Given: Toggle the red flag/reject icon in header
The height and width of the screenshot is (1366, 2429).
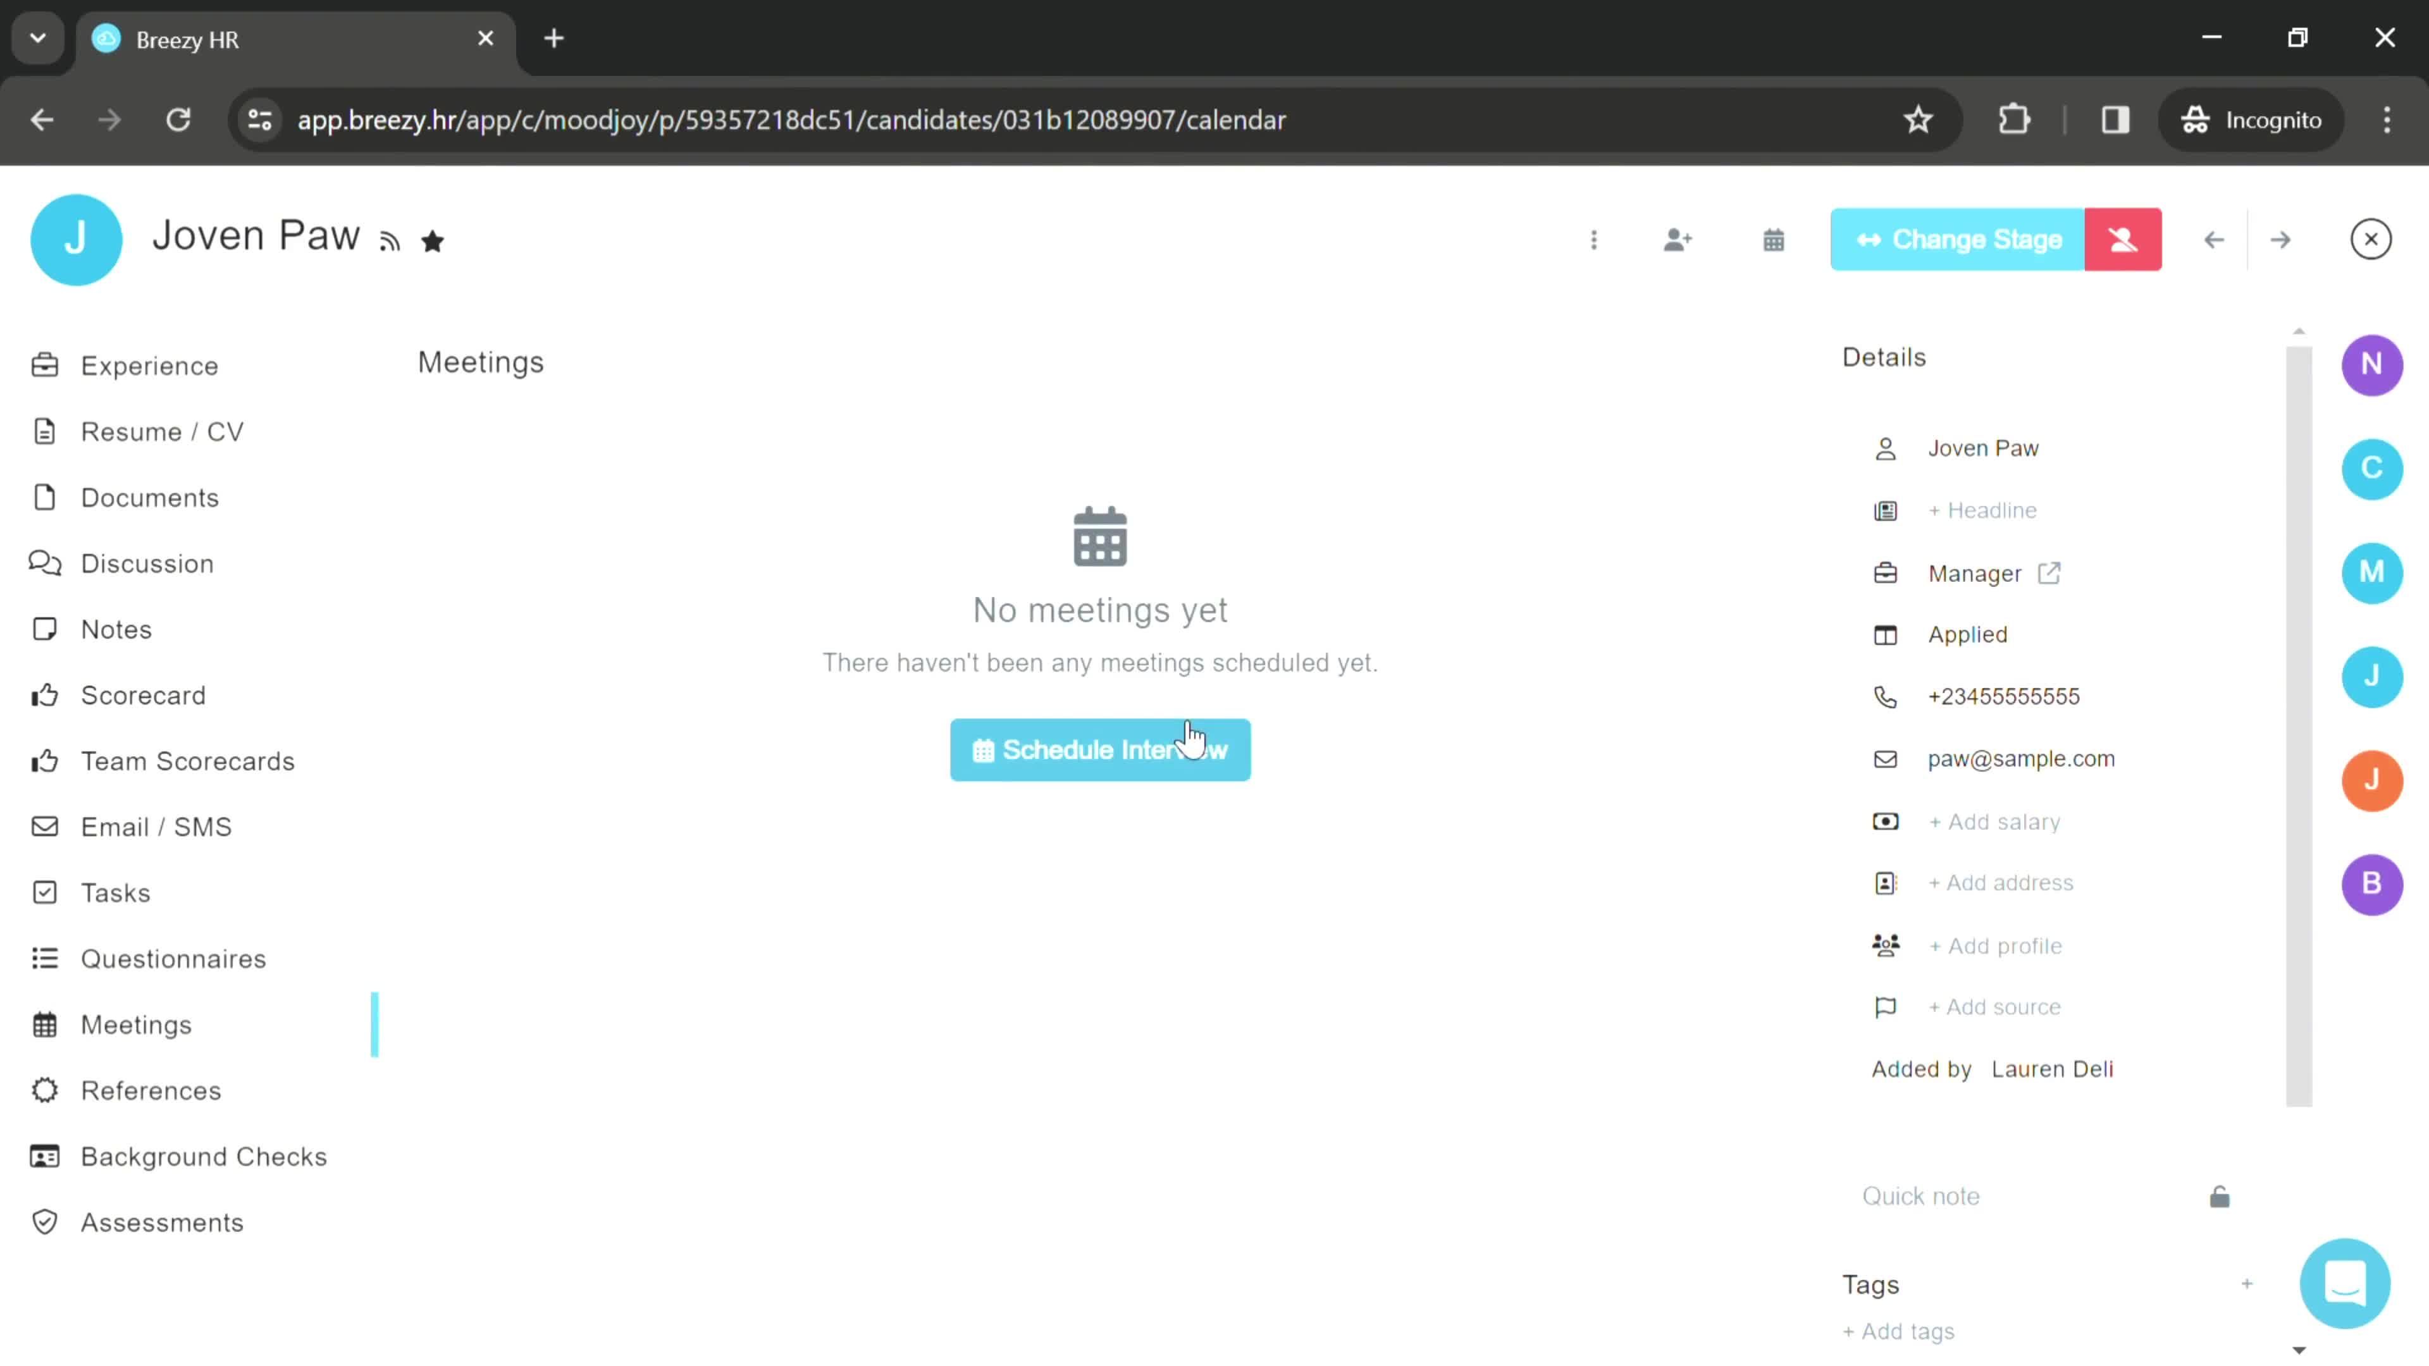Looking at the screenshot, I should click(2129, 238).
